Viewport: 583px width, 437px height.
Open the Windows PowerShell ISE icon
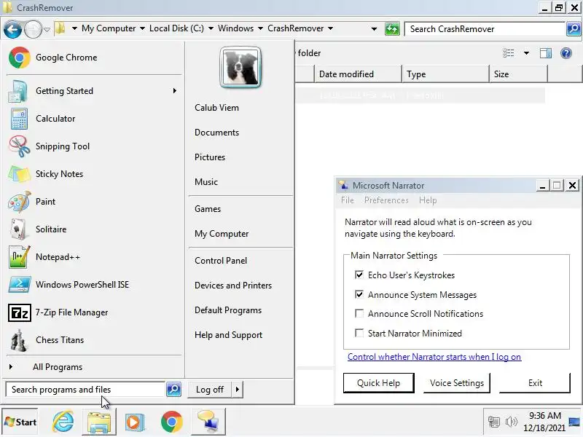tap(20, 285)
